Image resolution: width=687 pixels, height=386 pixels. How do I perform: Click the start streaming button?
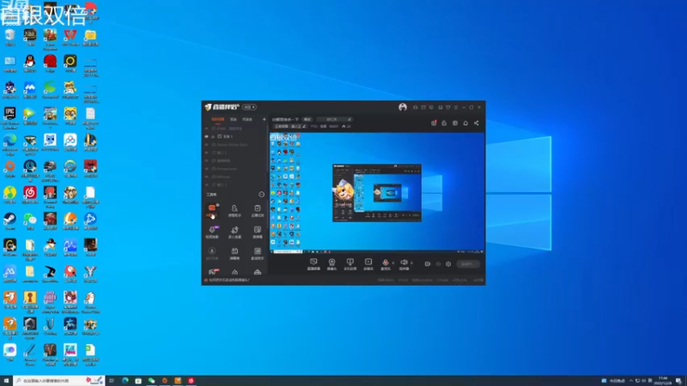tap(468, 264)
